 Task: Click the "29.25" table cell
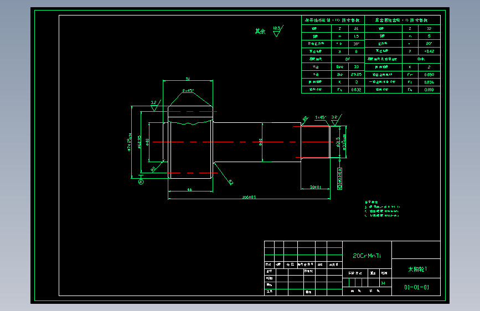357,74
